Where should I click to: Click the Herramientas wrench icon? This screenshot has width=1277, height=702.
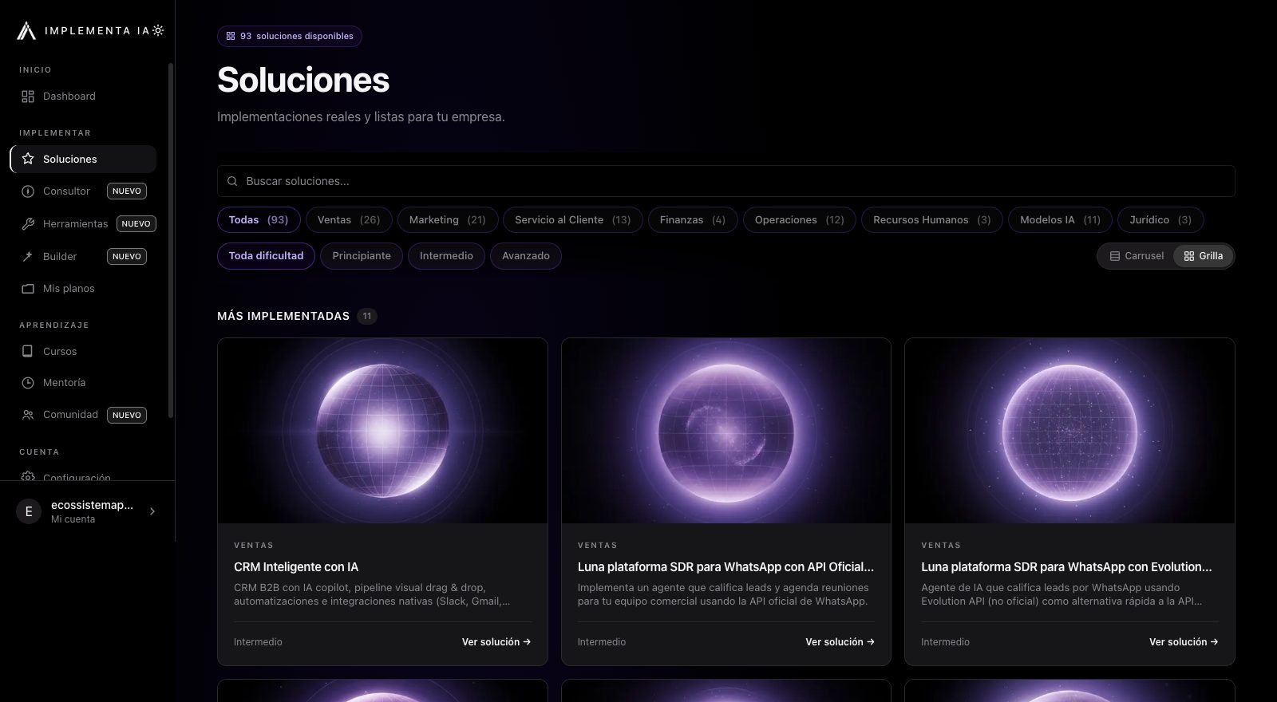tap(28, 224)
